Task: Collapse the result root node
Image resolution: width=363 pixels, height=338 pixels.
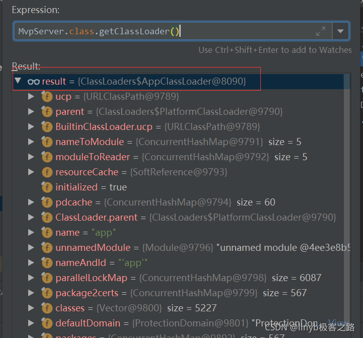Action: coord(18,81)
